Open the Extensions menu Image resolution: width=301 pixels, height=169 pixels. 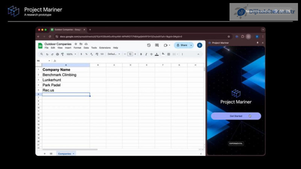coord(105,48)
